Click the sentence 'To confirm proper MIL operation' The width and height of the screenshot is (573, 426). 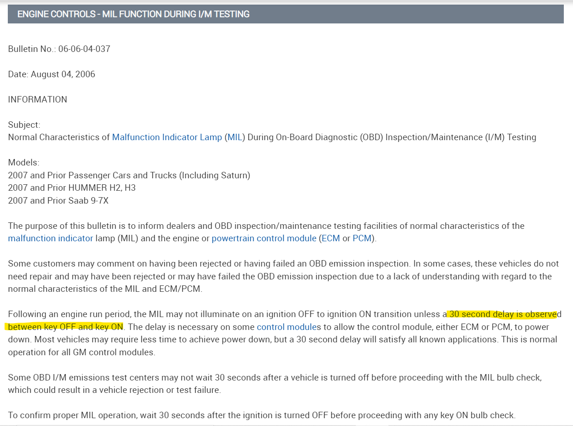pyautogui.click(x=262, y=415)
